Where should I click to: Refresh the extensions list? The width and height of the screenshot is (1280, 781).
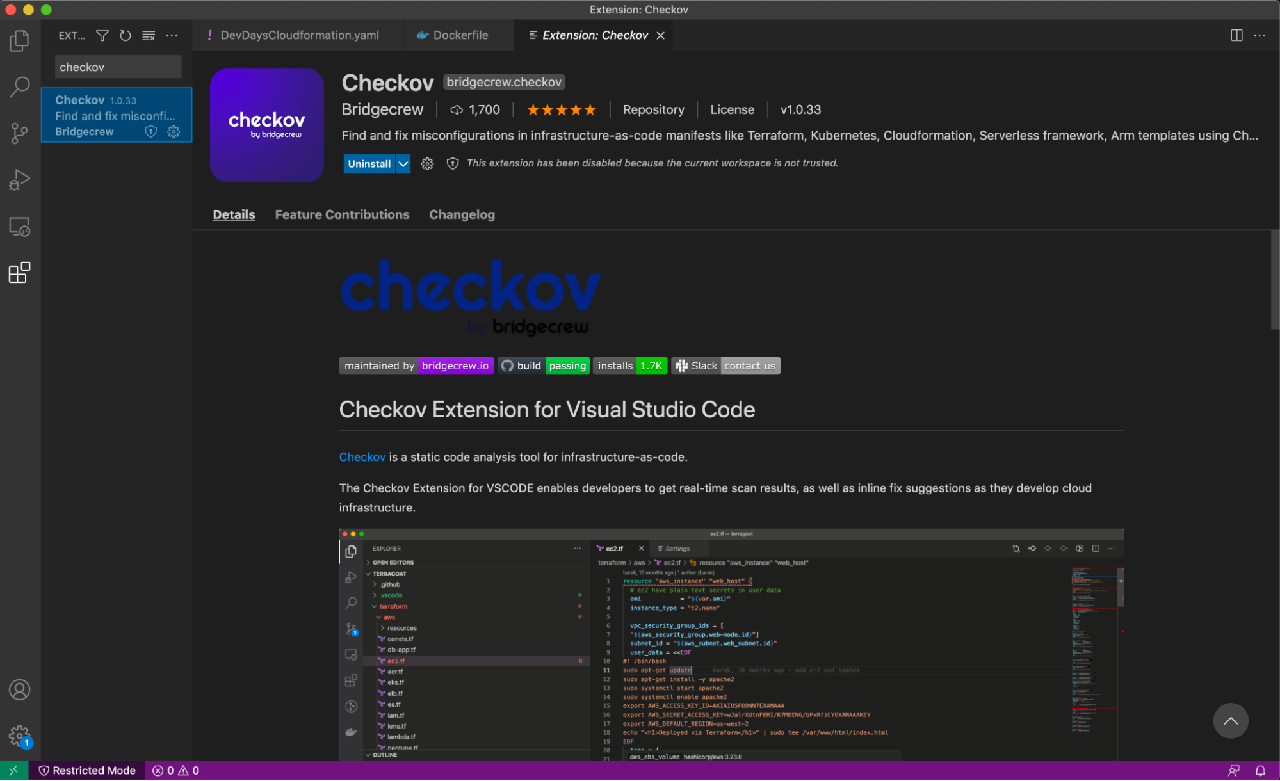pos(126,36)
